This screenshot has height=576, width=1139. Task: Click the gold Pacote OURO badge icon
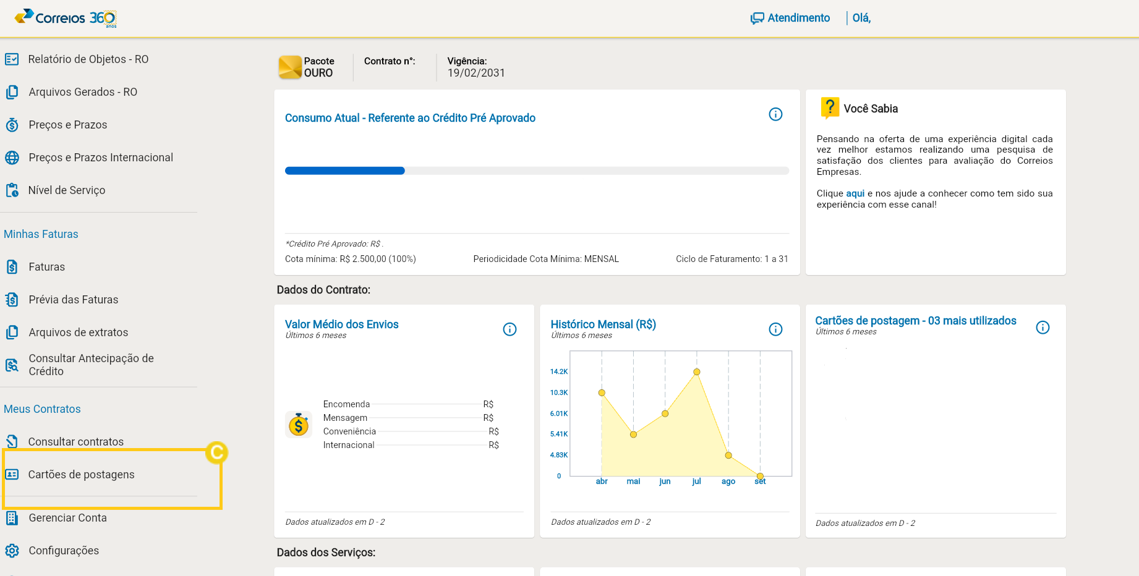coord(290,67)
